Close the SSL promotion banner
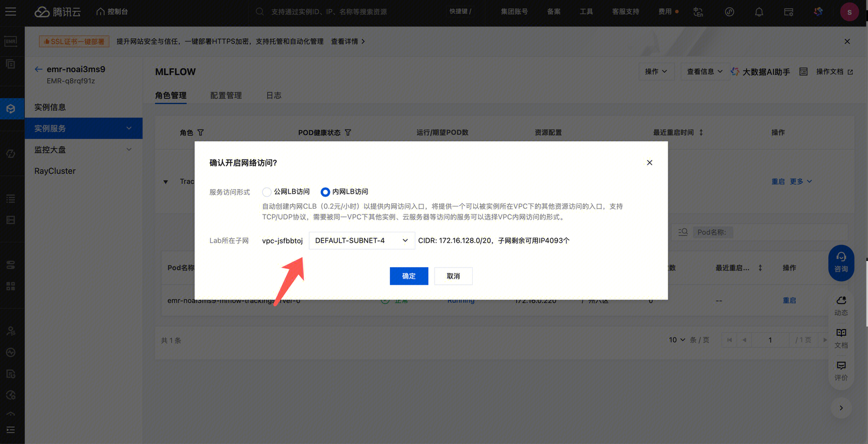868x444 pixels. tap(847, 42)
